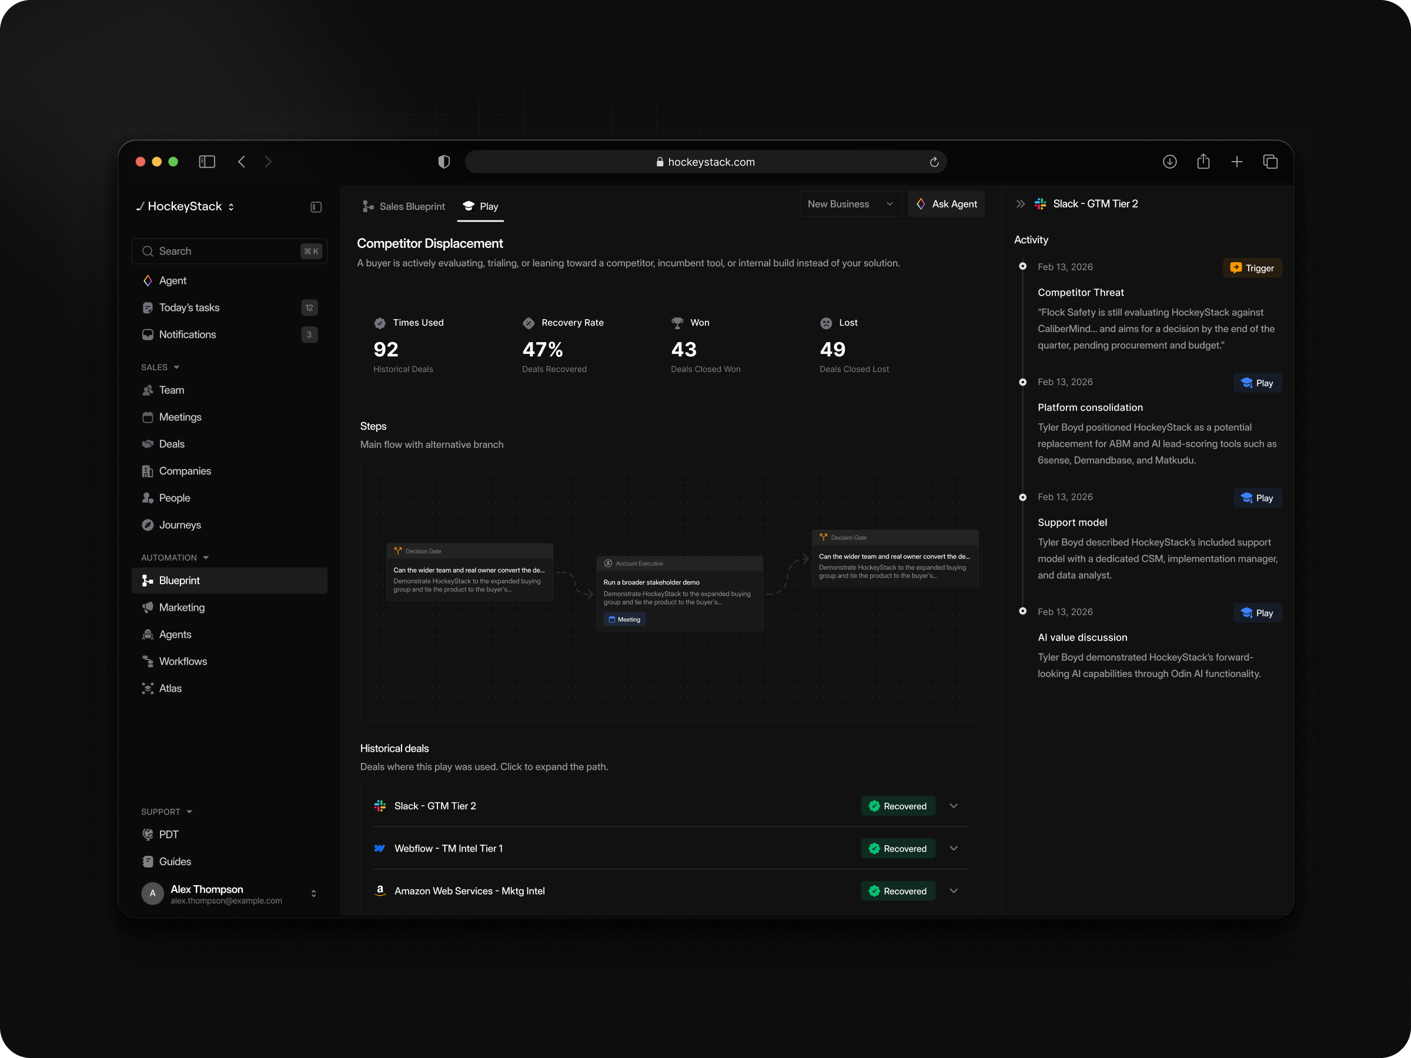Screen dimensions: 1411x1058
Task: Switch to the Sales Blueprint tab
Action: coord(403,206)
